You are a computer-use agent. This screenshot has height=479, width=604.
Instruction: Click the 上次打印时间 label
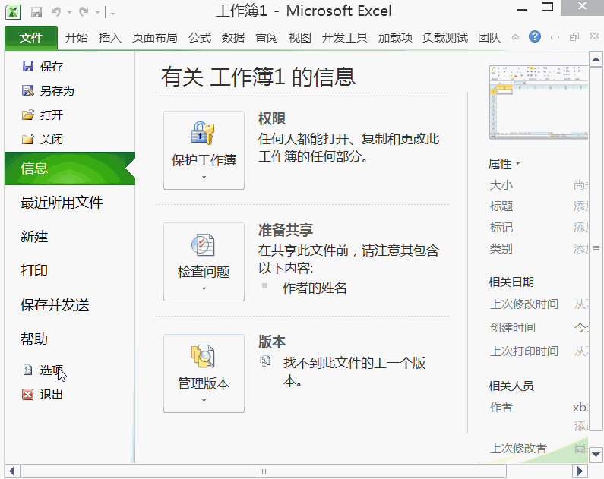[x=524, y=351]
